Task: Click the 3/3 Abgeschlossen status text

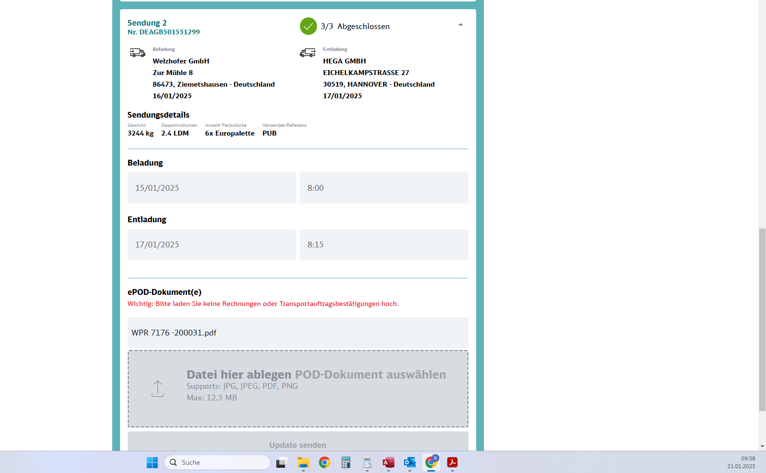Action: pos(355,27)
